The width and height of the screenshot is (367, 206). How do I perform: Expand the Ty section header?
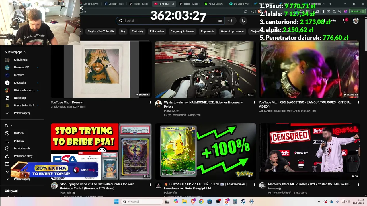click(9, 126)
